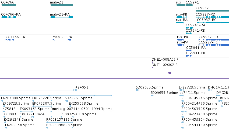Click the 328093 feature label

(x=9, y=114)
